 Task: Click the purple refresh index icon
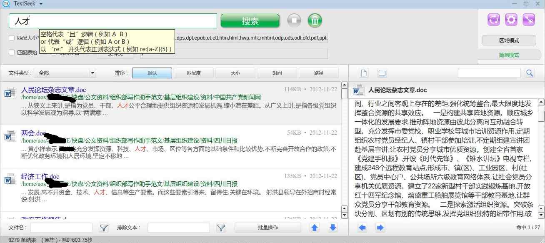[x=493, y=20]
